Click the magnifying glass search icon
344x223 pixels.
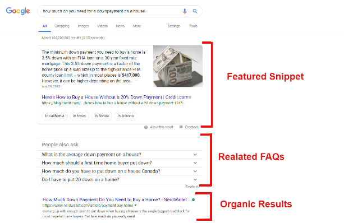coord(195,11)
